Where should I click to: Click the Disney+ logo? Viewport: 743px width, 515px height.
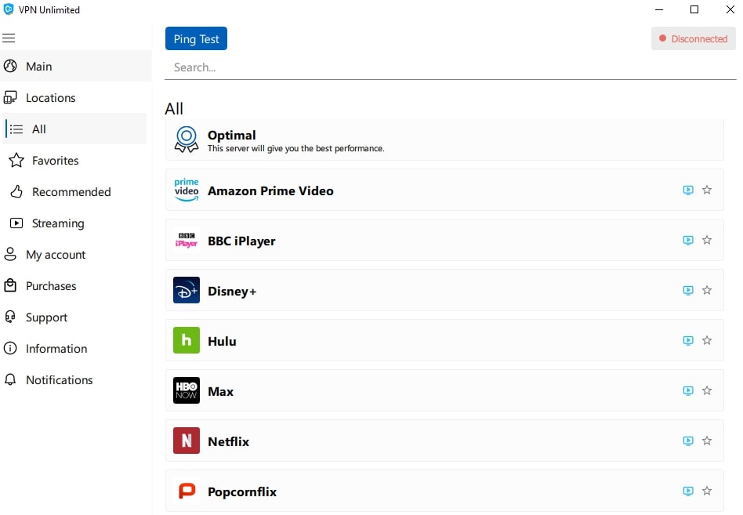pyautogui.click(x=187, y=290)
